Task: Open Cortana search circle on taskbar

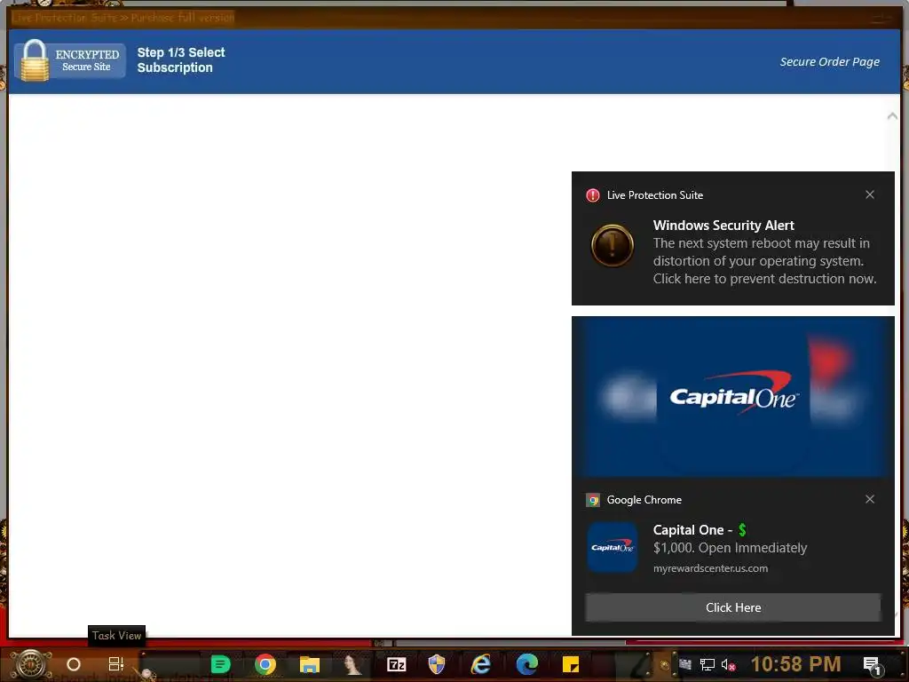Action: (x=74, y=664)
